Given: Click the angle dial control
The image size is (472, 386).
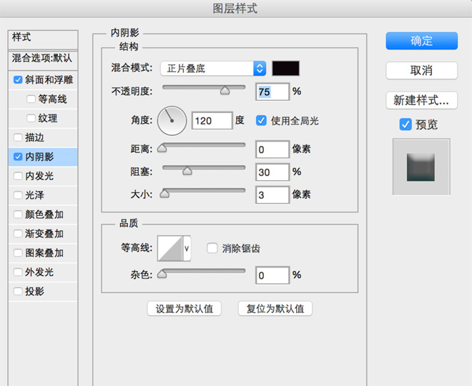Looking at the screenshot, I should point(172,122).
